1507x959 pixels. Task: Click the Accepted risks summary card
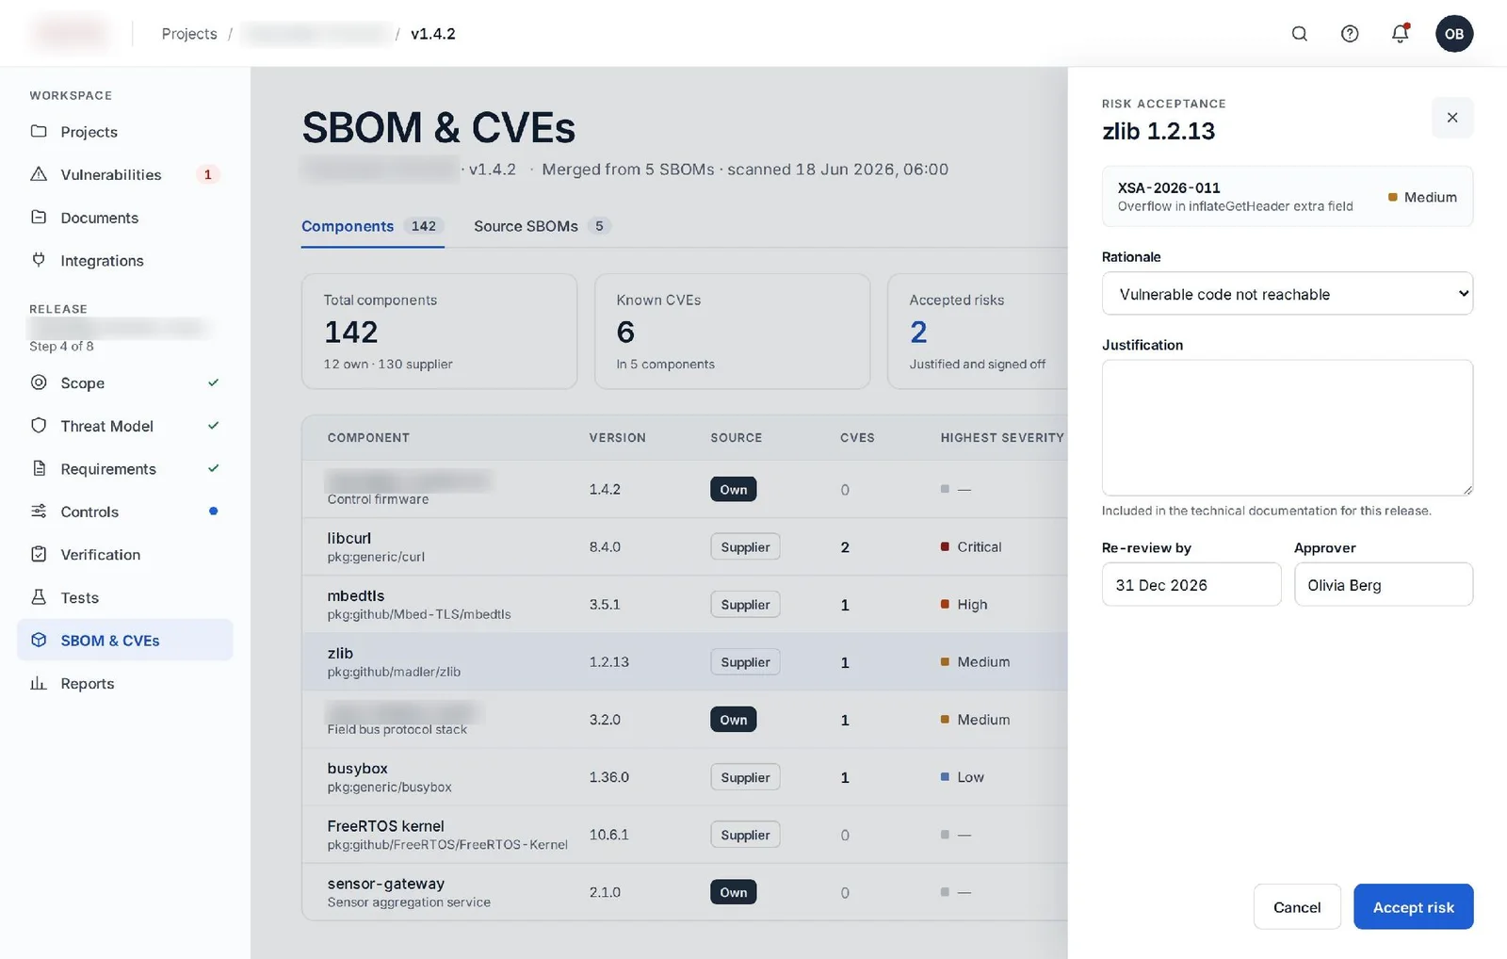click(978, 332)
